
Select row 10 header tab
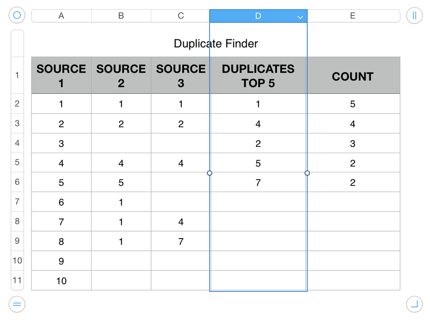pyautogui.click(x=17, y=260)
